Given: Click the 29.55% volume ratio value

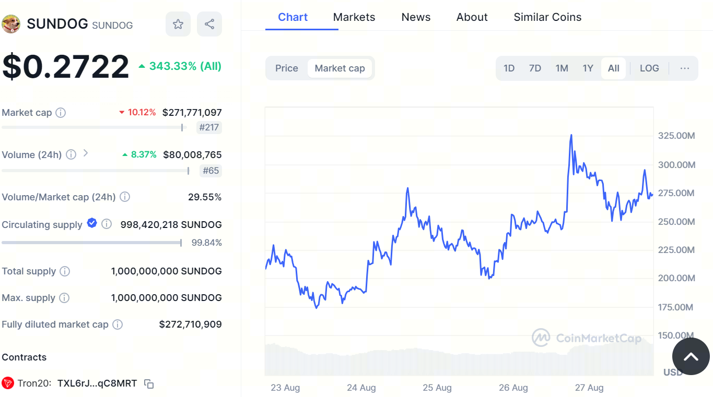Looking at the screenshot, I should [205, 197].
